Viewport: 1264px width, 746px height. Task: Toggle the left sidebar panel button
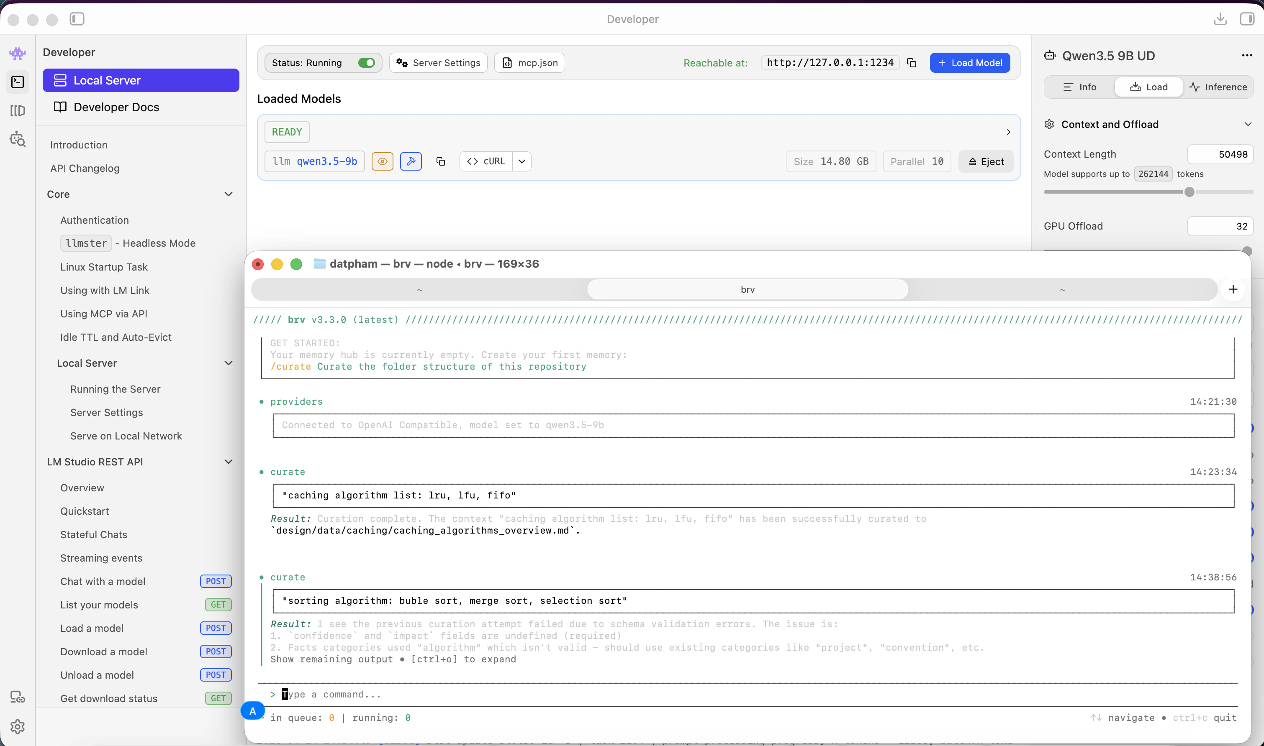77,19
